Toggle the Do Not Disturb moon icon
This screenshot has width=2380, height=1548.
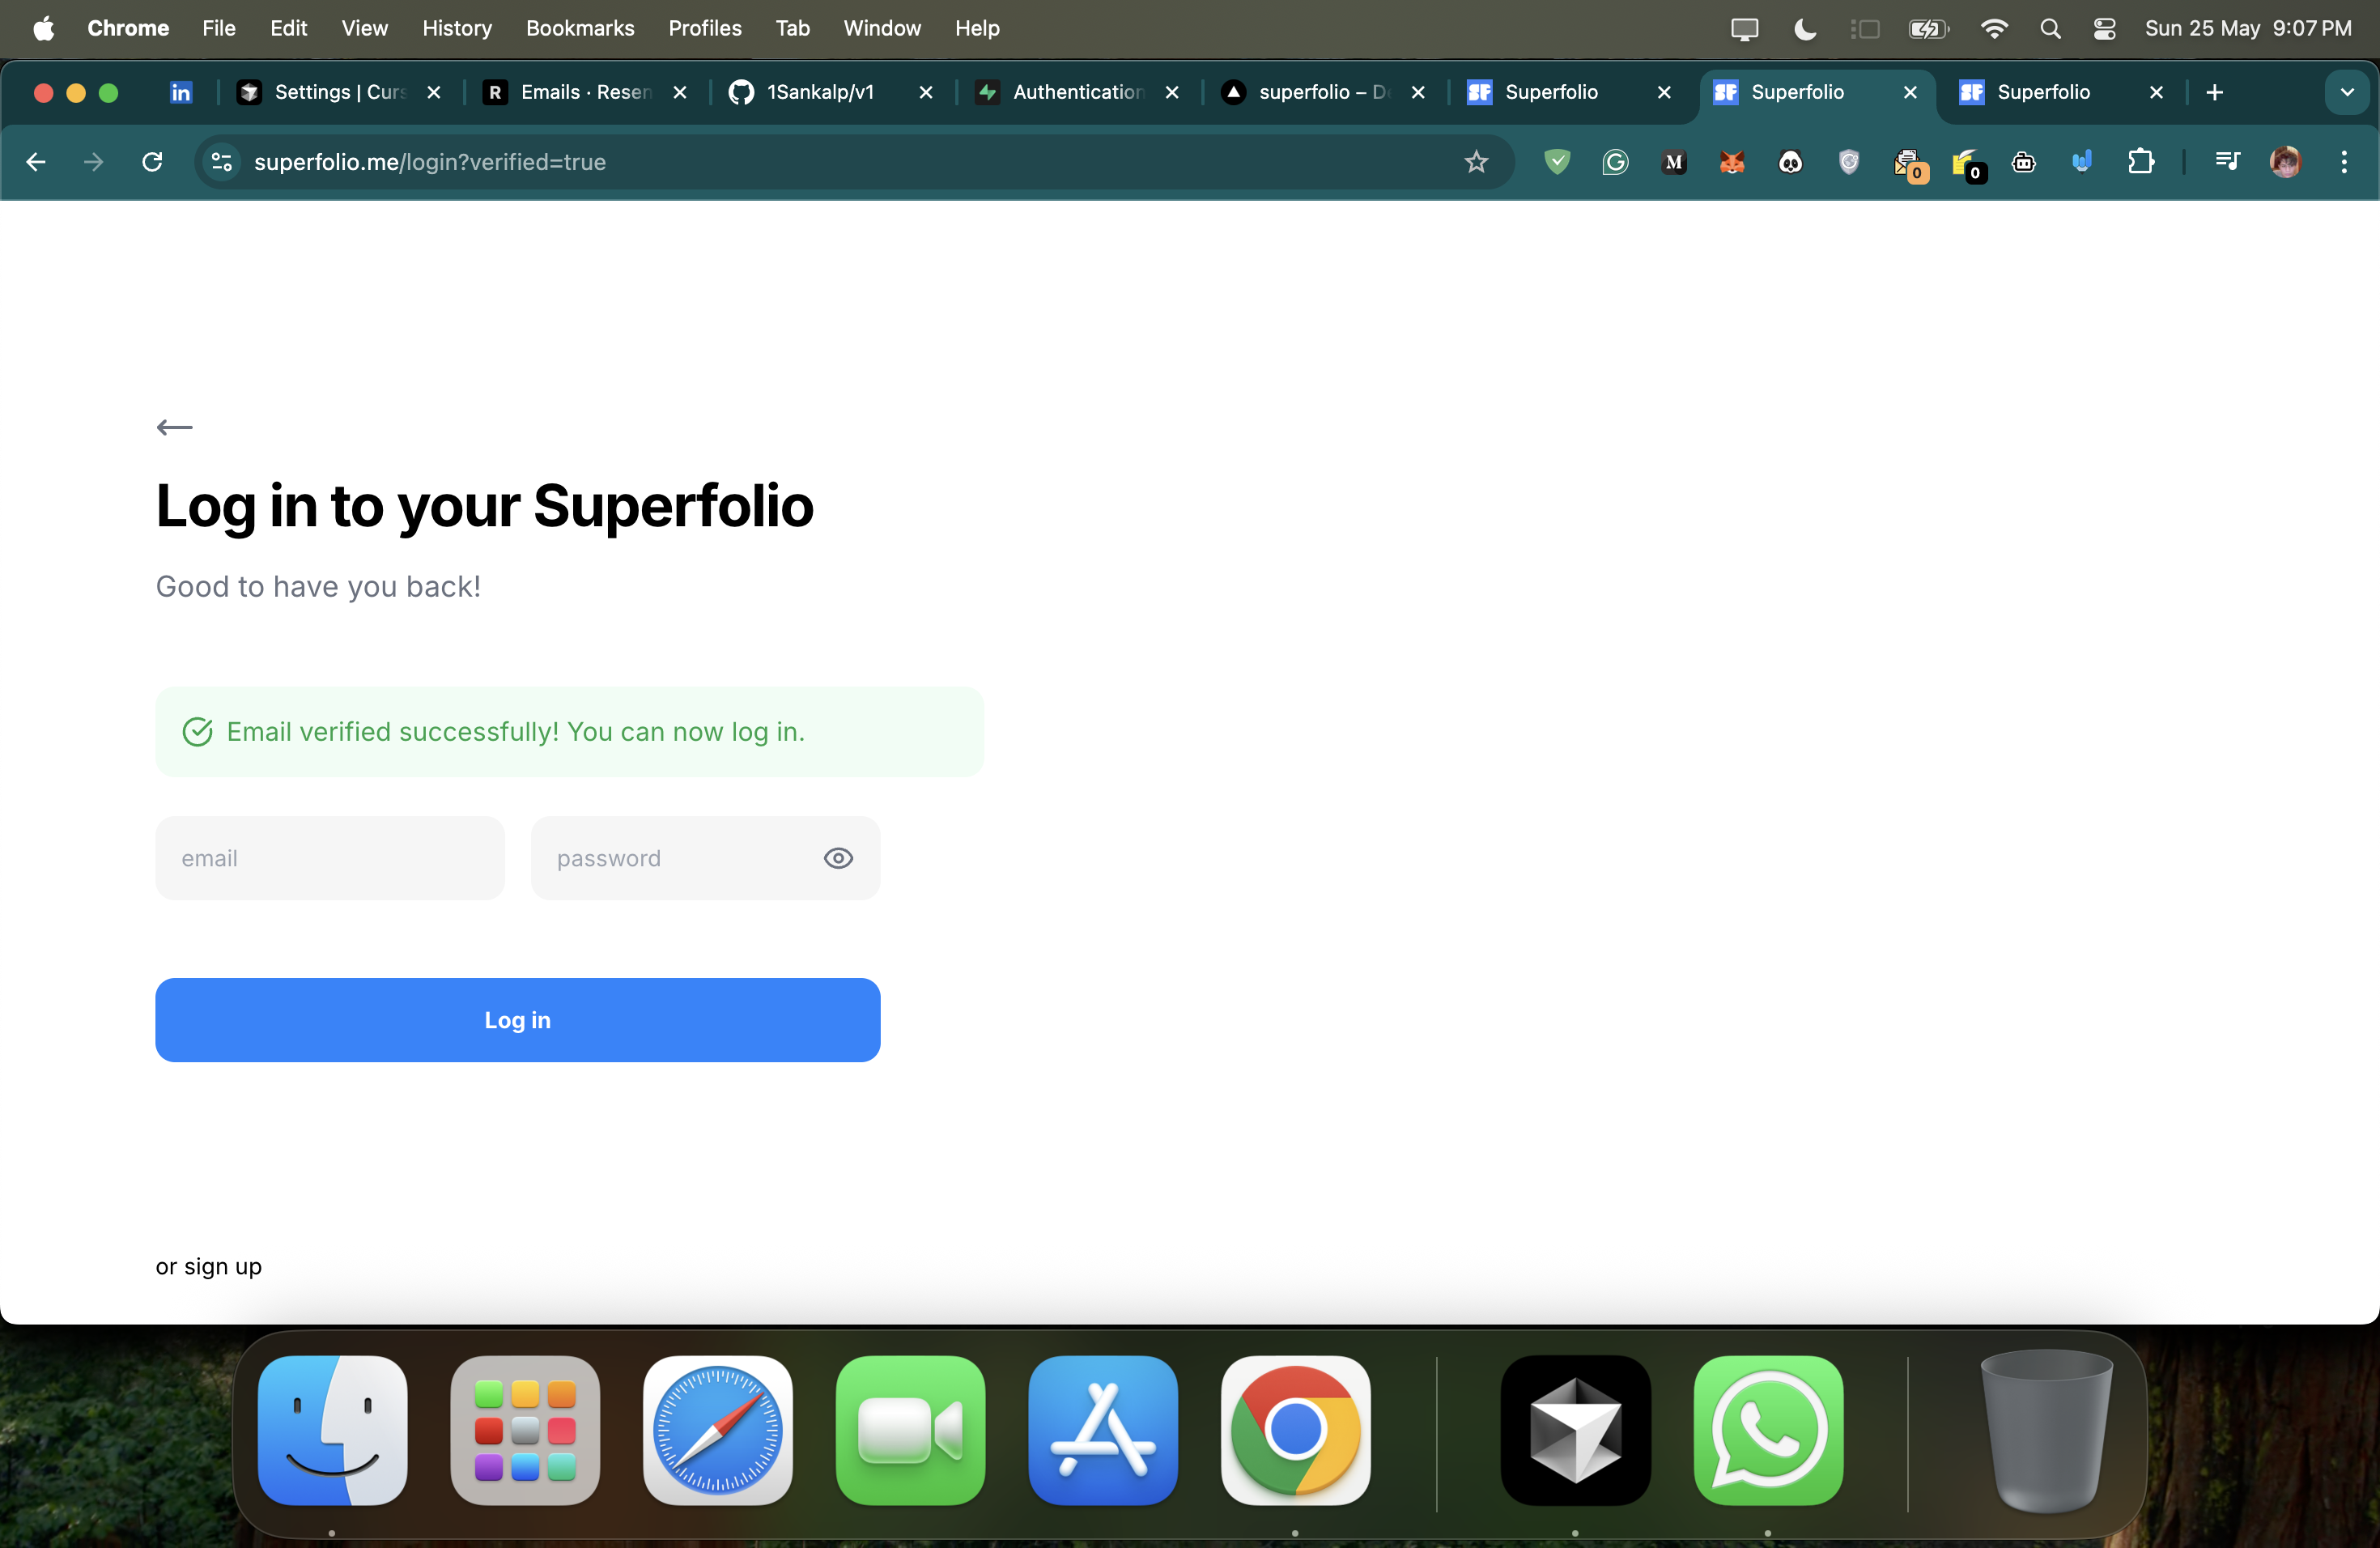(1805, 29)
